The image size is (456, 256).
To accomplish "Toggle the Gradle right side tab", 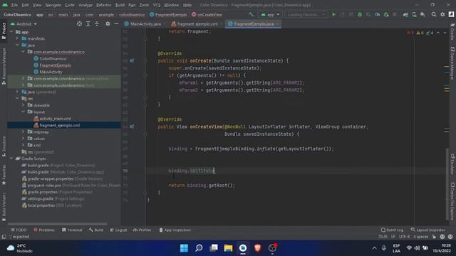I will tap(452, 32).
